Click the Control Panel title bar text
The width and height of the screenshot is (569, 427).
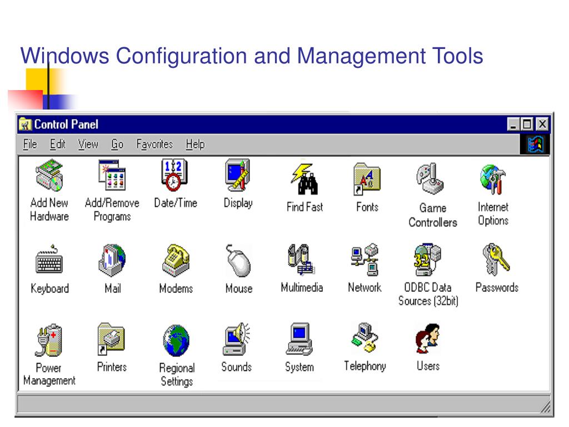(x=66, y=125)
